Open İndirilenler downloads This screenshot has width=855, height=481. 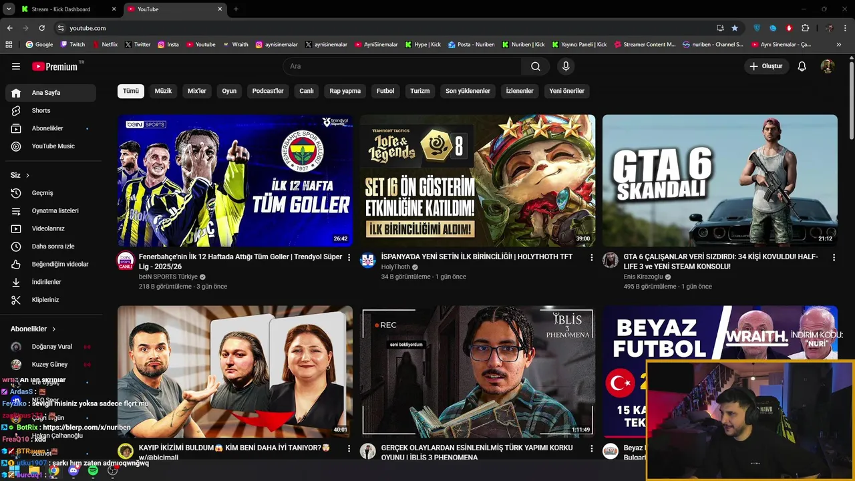click(51, 282)
